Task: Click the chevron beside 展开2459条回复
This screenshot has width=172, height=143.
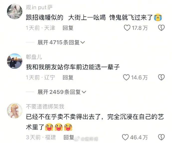Action: point(84,92)
